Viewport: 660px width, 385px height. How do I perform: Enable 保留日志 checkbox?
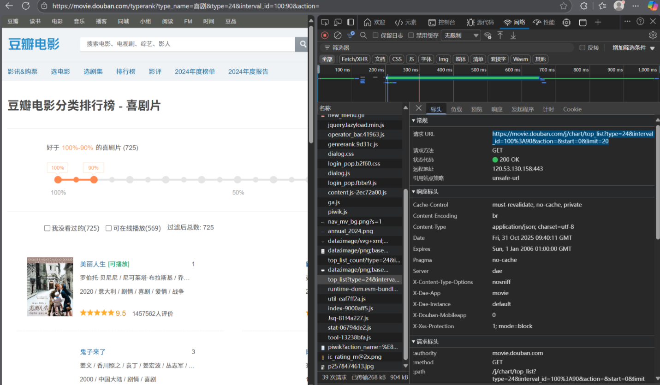click(x=375, y=36)
